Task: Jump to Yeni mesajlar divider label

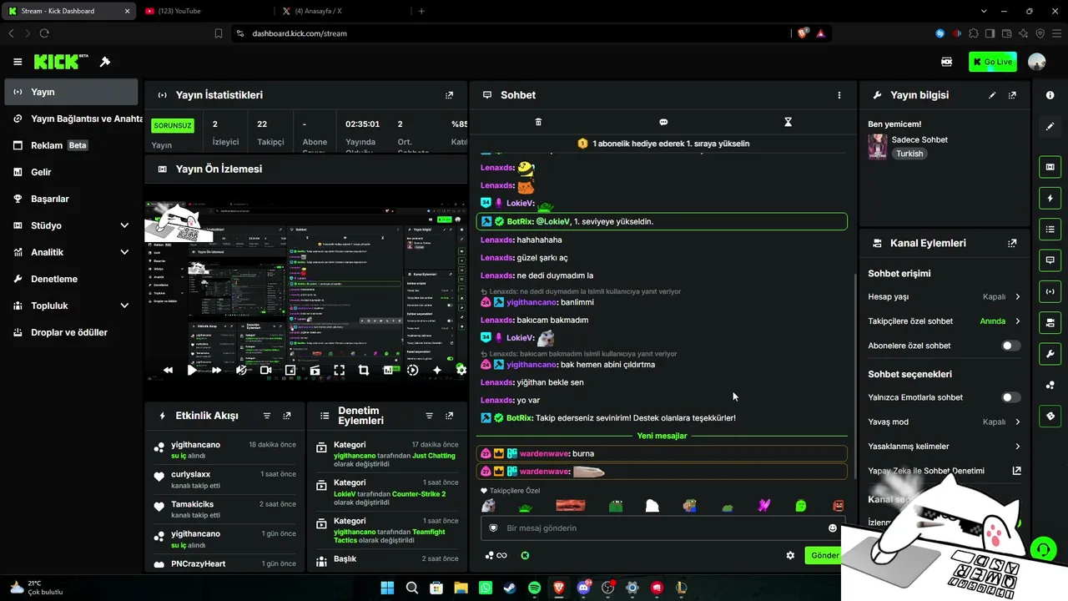Action: tap(662, 436)
